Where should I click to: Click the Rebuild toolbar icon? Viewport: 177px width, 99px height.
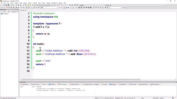[x=35, y=5]
